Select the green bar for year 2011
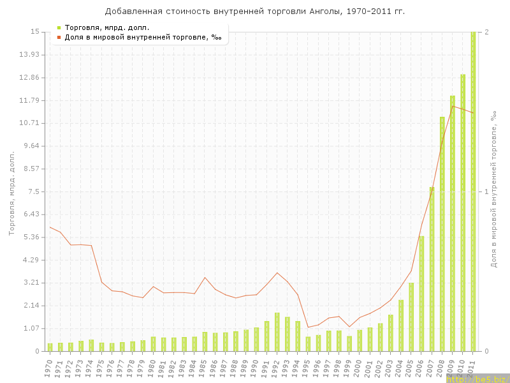 473,191
